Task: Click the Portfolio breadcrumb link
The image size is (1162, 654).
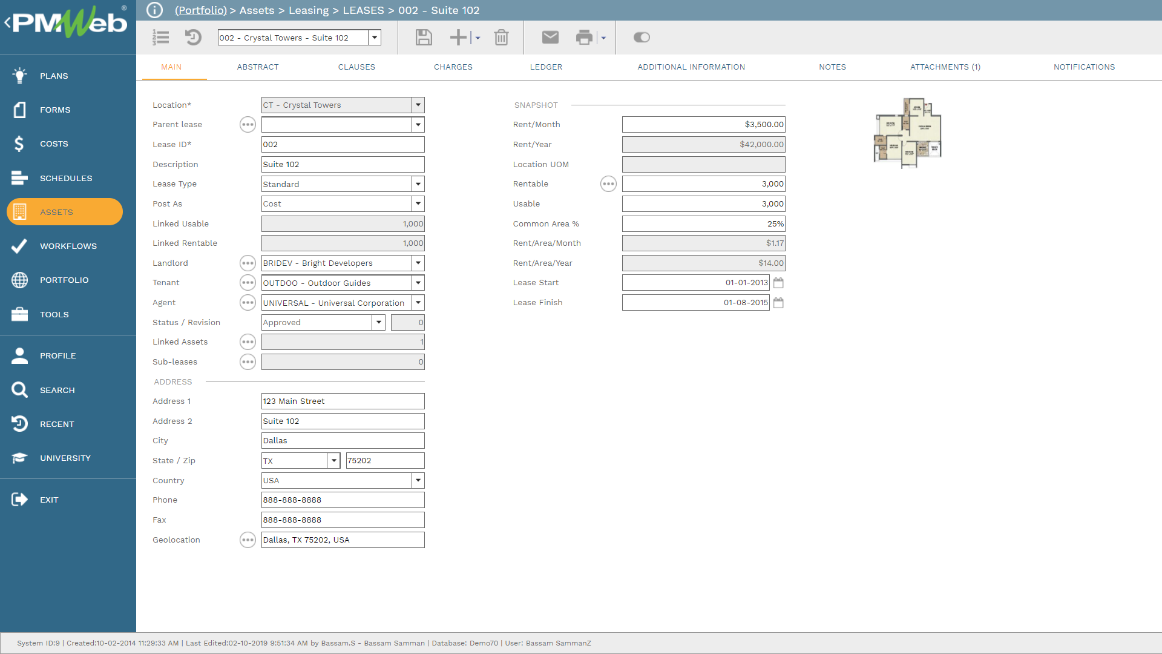Action: tap(201, 10)
